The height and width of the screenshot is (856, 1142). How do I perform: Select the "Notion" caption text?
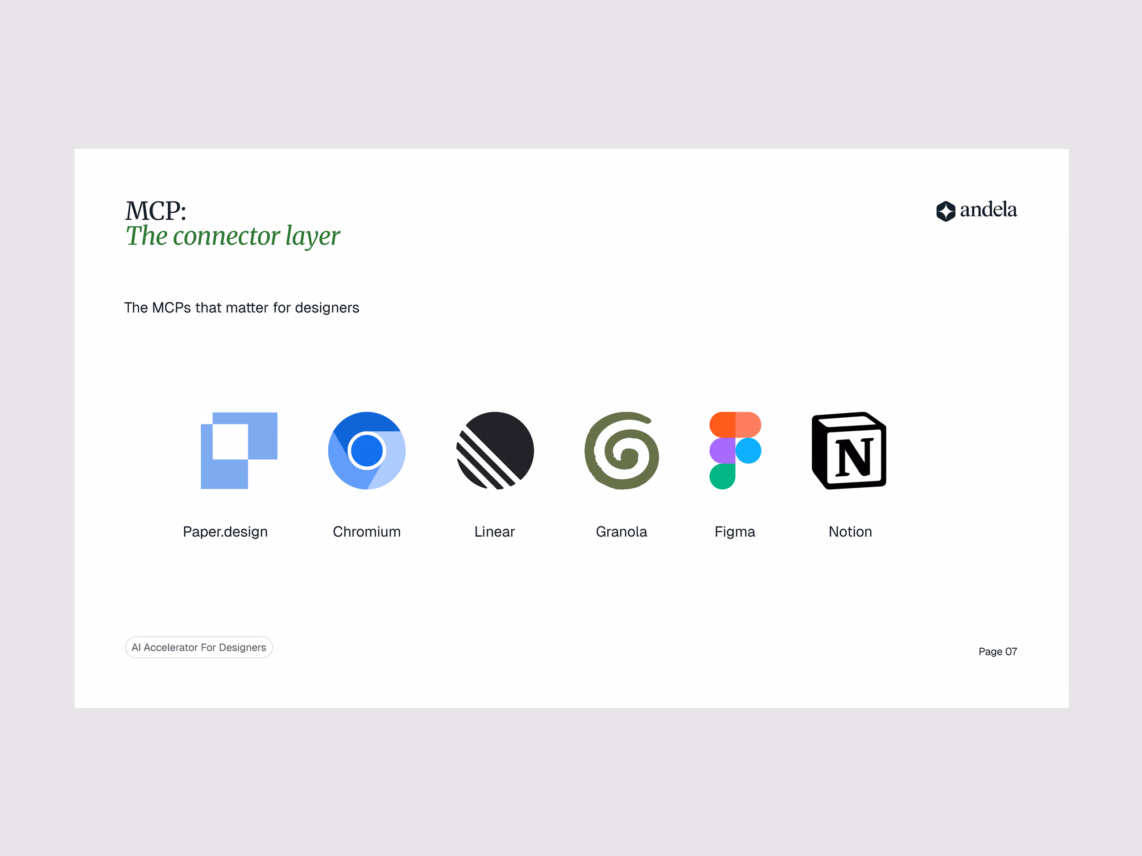(x=850, y=531)
